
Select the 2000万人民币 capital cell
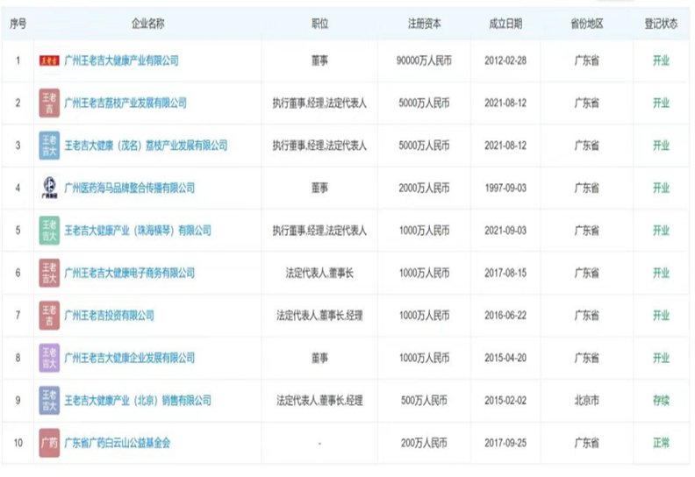(424, 188)
